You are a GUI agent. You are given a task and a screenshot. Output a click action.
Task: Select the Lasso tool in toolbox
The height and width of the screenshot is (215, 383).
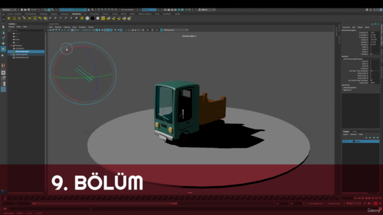pyautogui.click(x=3, y=32)
